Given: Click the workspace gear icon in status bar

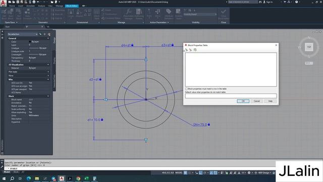Looking at the screenshot, I should point(249,173).
